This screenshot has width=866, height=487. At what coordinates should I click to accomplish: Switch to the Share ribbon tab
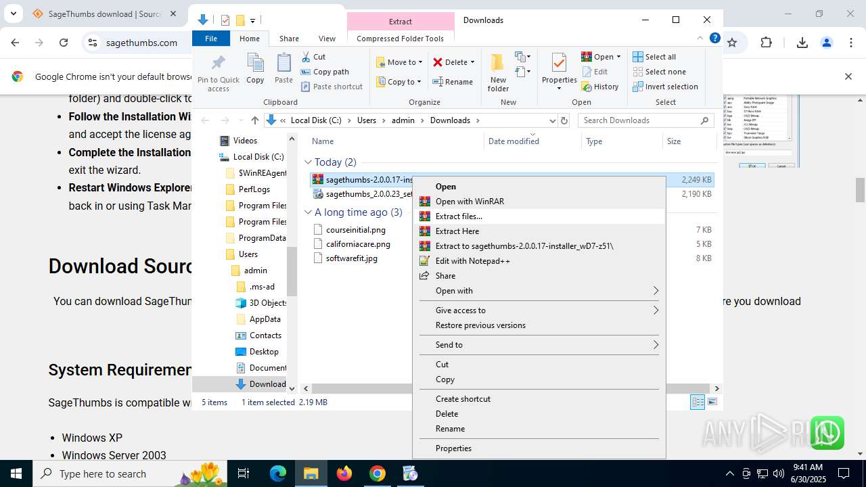click(x=289, y=39)
